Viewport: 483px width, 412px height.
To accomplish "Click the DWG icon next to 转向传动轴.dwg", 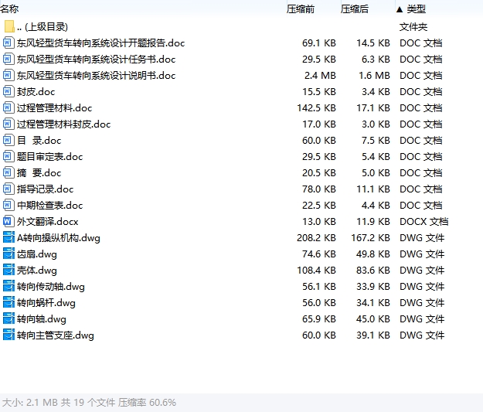I will click(x=9, y=286).
